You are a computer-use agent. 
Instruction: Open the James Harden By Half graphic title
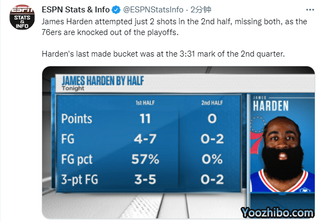point(103,81)
